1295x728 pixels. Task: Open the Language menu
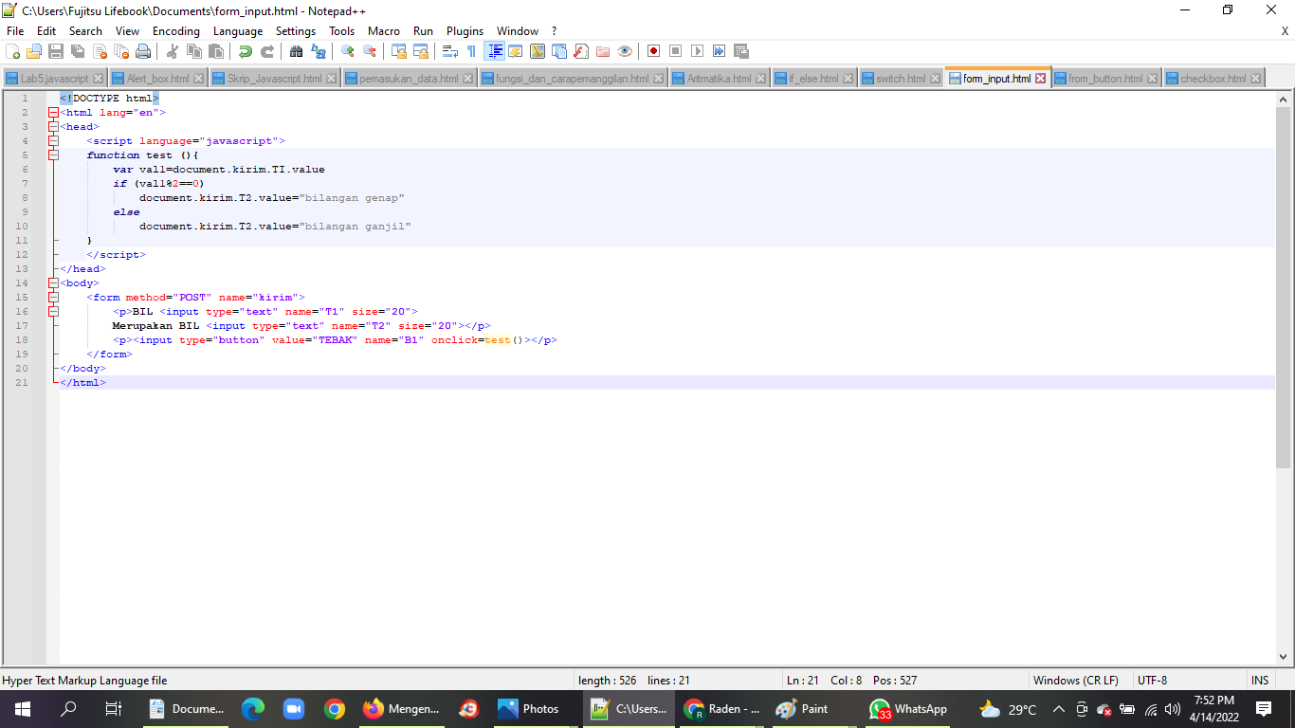pos(238,31)
